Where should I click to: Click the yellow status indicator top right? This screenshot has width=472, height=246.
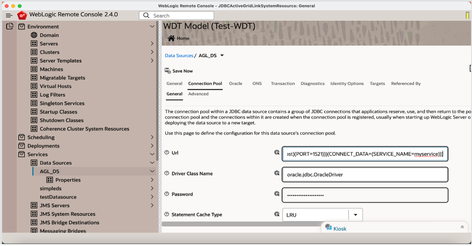click(468, 15)
